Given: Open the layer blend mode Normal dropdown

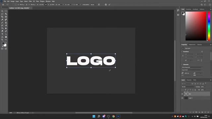Looking at the screenshot, I should pyautogui.click(x=188, y=87).
